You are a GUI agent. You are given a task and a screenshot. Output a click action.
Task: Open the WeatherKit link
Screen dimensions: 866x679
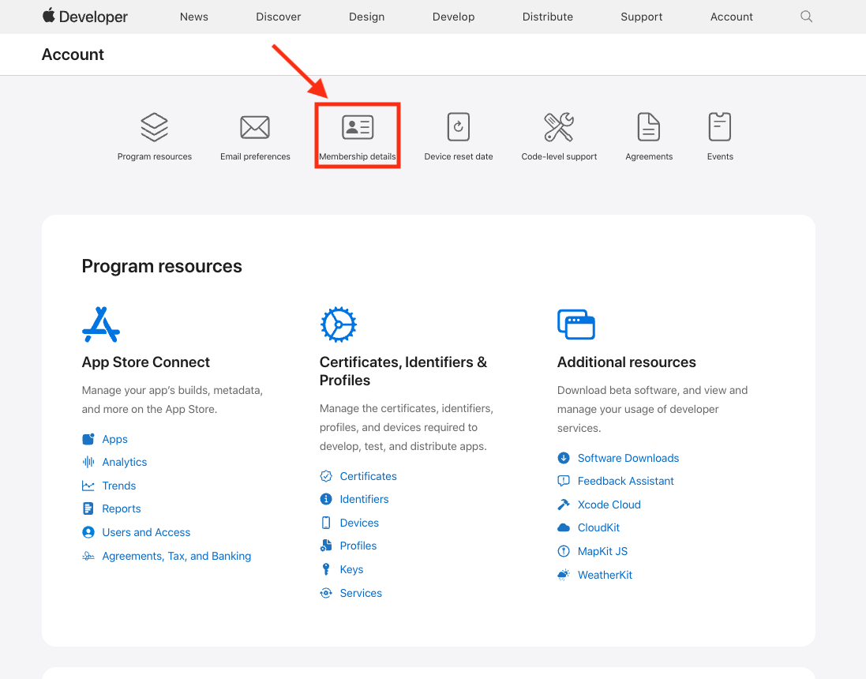pyautogui.click(x=605, y=575)
